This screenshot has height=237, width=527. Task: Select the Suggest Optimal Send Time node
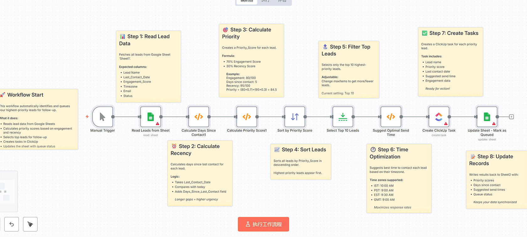[391, 117]
